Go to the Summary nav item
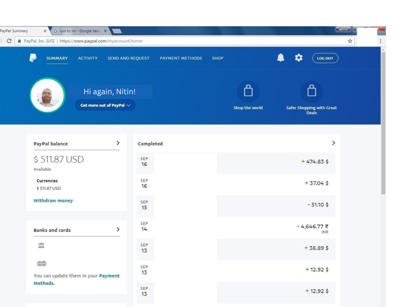The height and width of the screenshot is (307, 400). click(x=57, y=58)
